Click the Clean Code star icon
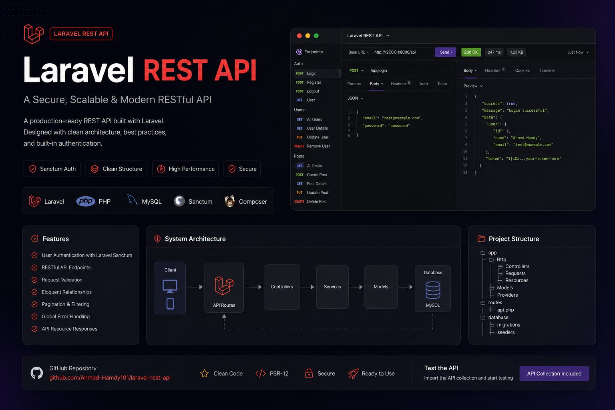The width and height of the screenshot is (615, 410). [204, 374]
